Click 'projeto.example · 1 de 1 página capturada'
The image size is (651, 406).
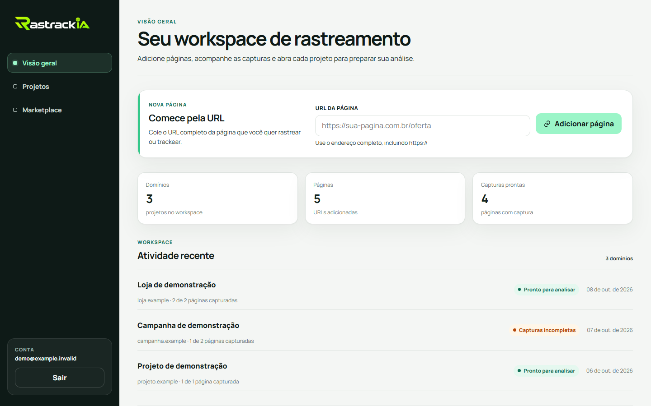coord(188,382)
